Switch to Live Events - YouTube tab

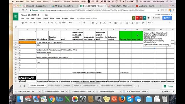(x=147, y=6)
